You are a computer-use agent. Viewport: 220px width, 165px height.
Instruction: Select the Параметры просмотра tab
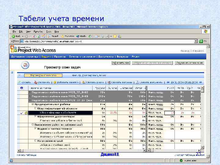[x=43, y=75]
